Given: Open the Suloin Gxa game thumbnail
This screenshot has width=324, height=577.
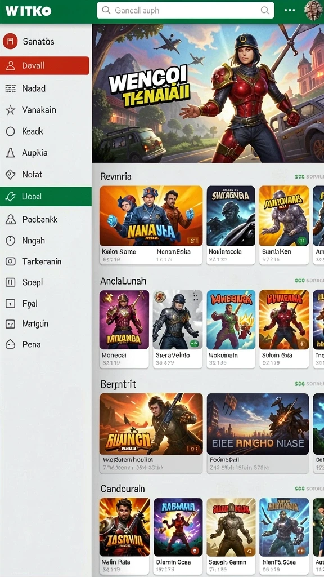Looking at the screenshot, I should click(284, 319).
